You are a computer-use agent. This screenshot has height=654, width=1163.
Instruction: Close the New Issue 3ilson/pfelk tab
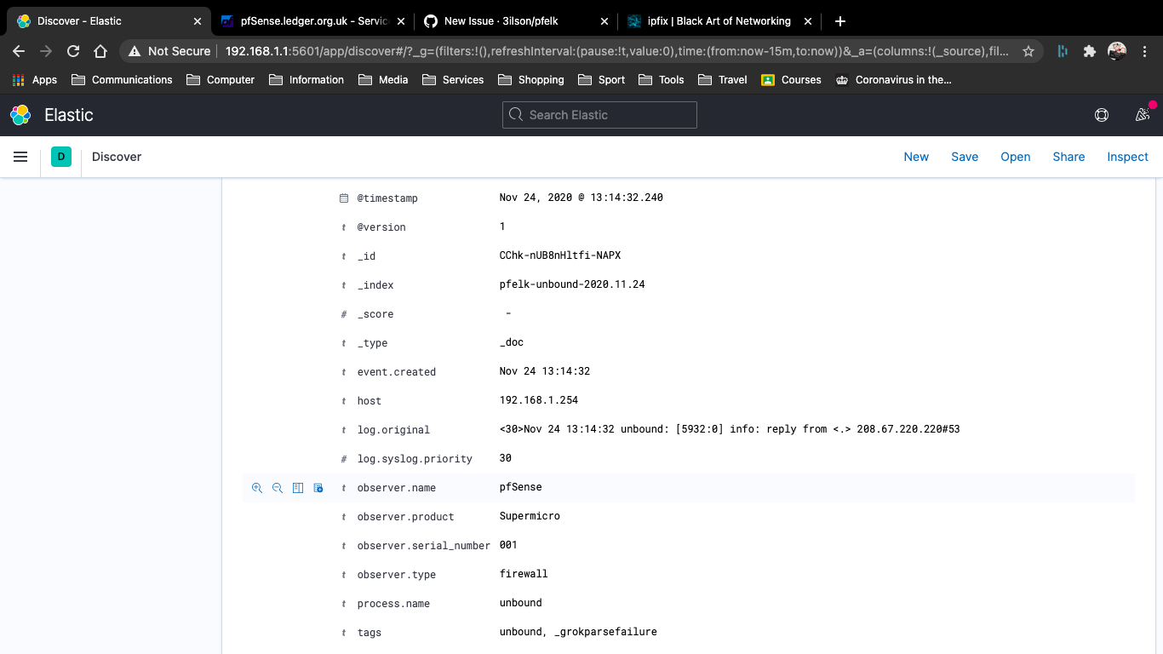click(604, 21)
